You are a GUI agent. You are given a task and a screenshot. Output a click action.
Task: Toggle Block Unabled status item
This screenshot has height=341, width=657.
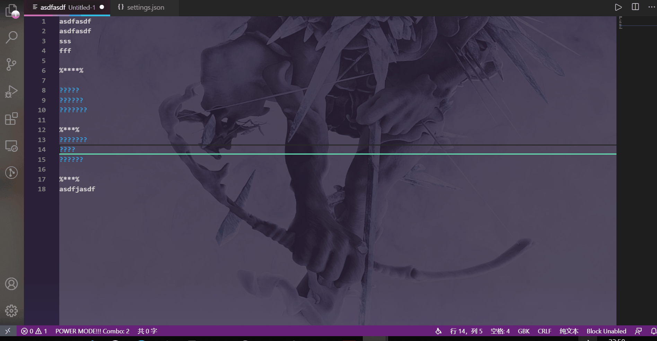[x=606, y=331]
